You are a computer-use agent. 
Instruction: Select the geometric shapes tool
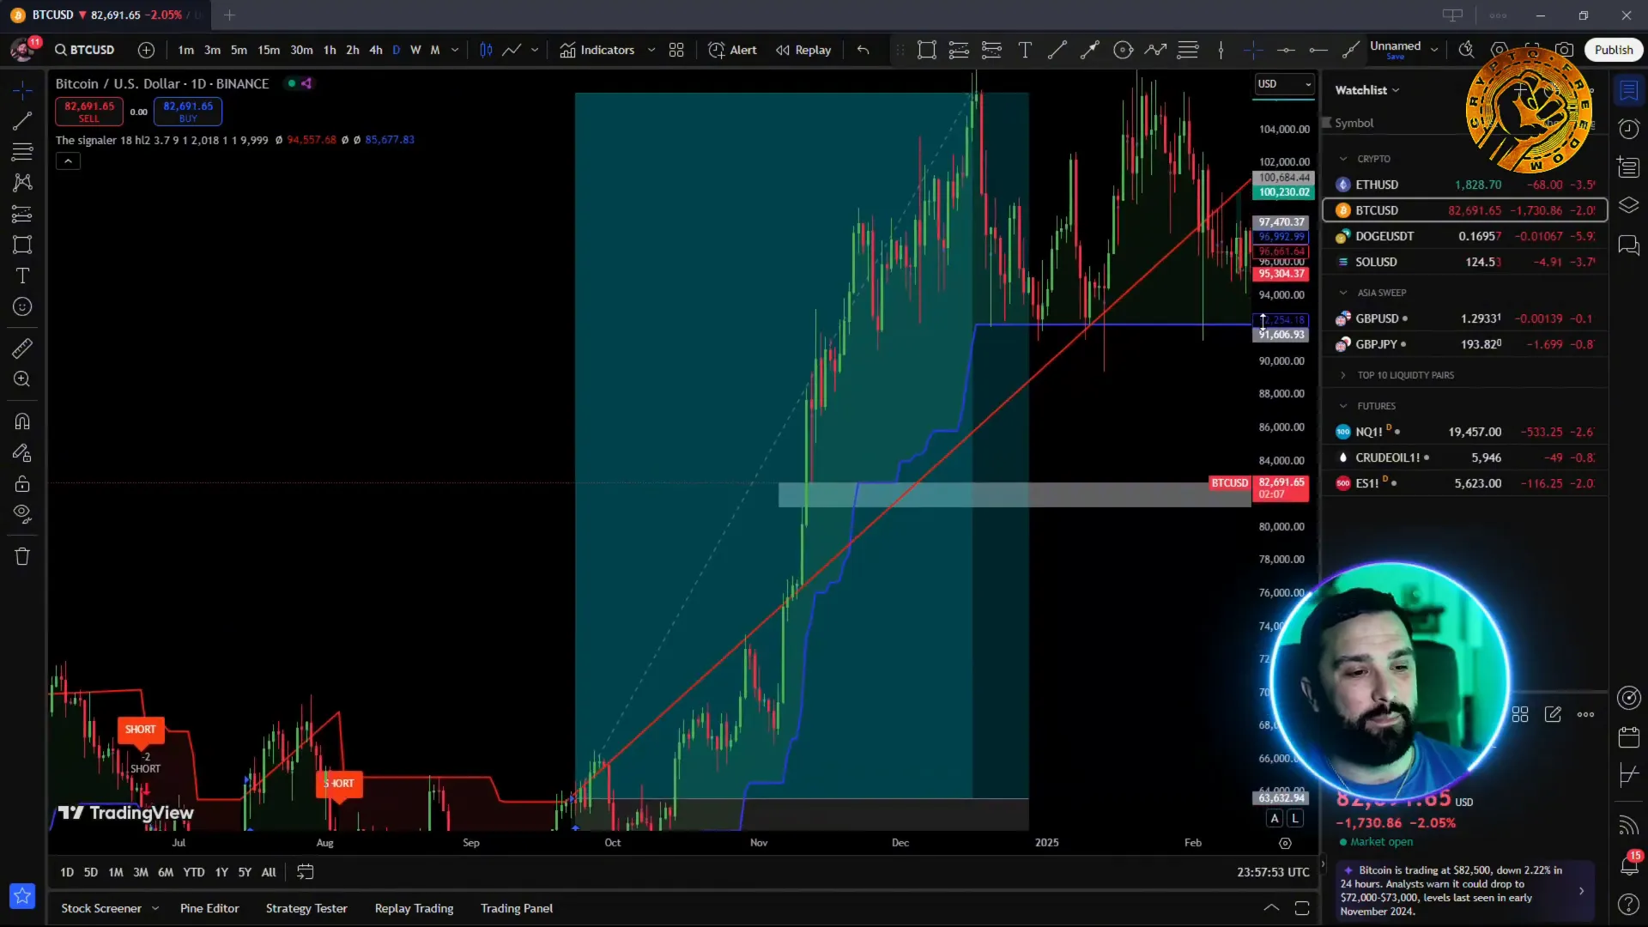point(22,245)
